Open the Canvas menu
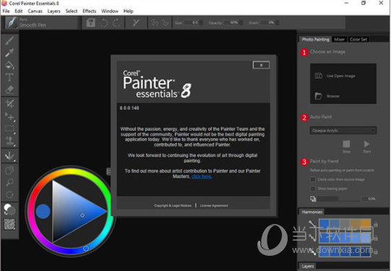Image resolution: width=391 pixels, height=271 pixels. click(35, 11)
